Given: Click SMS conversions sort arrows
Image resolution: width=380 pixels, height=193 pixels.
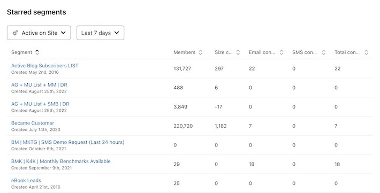Looking at the screenshot, I should pos(323,52).
